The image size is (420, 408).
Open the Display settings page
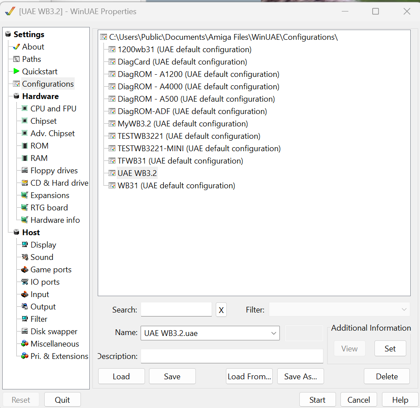(x=43, y=244)
